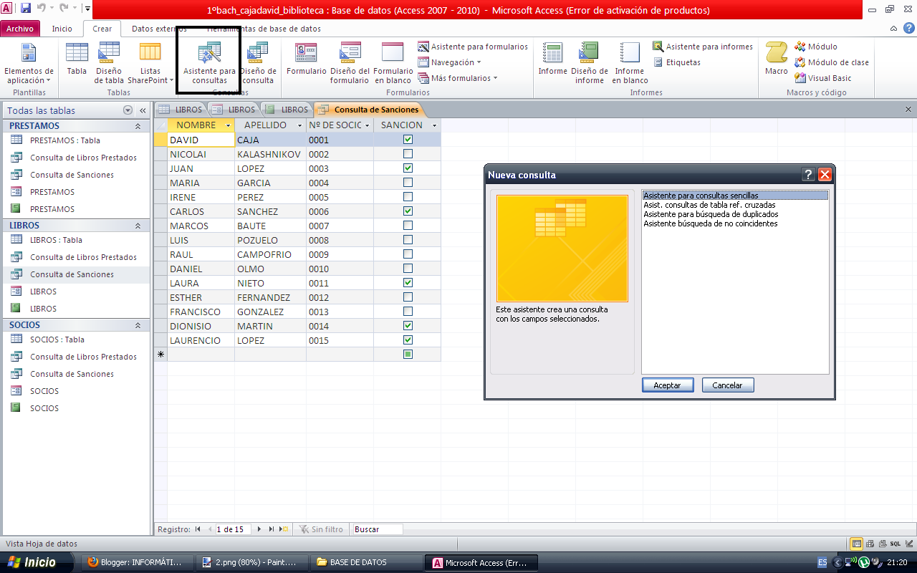The height and width of the screenshot is (573, 917).
Task: Create a new Informe
Action: tap(553, 59)
